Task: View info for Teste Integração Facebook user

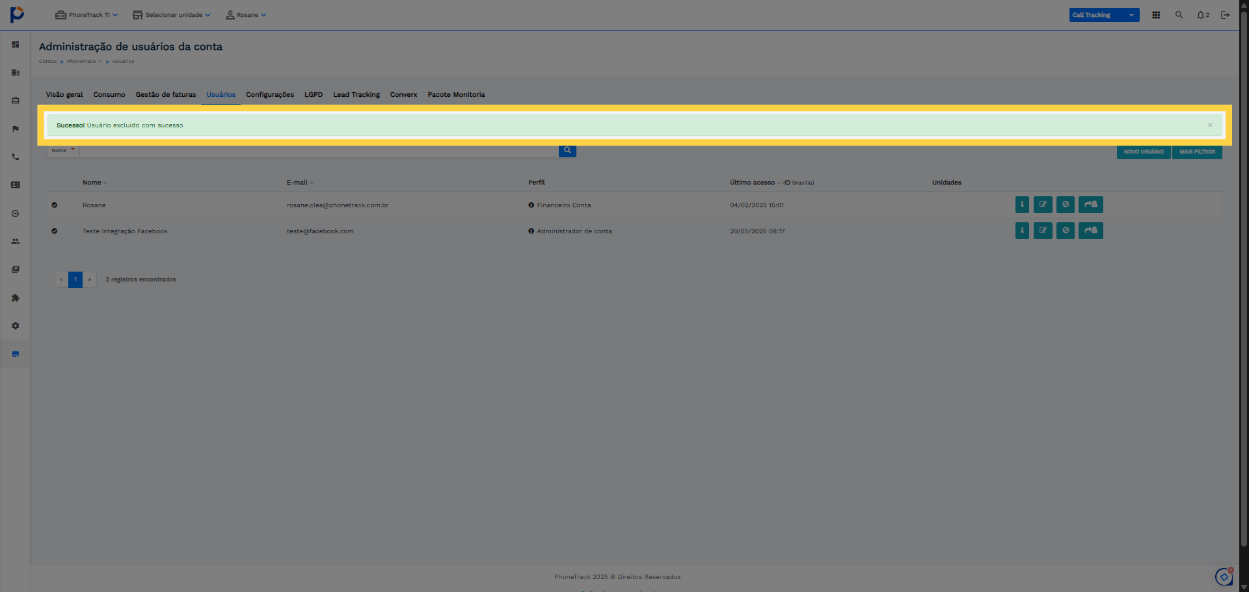Action: pos(1022,231)
